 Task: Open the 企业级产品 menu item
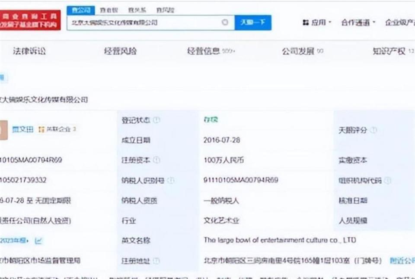400,22
